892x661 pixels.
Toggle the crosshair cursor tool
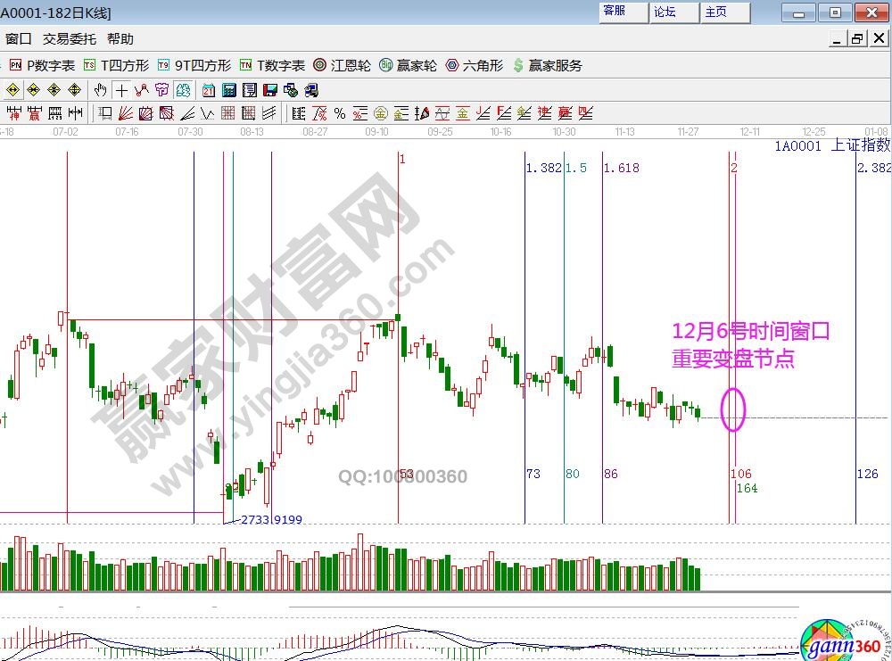[121, 90]
